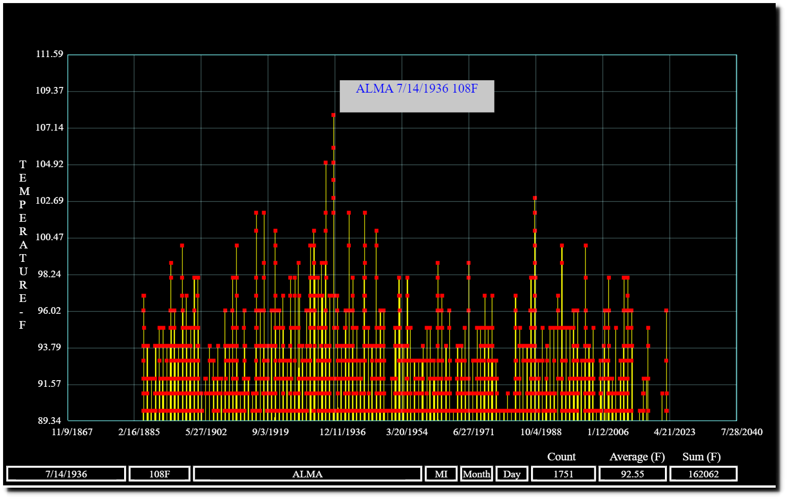Image resolution: width=787 pixels, height=499 pixels.
Task: Click x-axis label 12/11/1936
Action: pos(343,432)
